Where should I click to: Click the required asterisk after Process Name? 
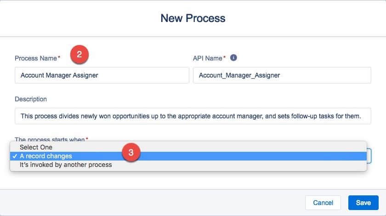click(x=59, y=58)
